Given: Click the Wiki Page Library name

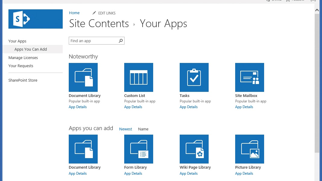Looking at the screenshot, I should [x=195, y=167].
